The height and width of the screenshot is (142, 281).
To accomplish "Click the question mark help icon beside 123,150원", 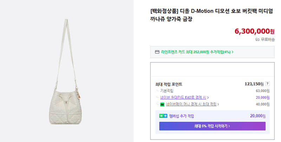I will tap(267, 83).
